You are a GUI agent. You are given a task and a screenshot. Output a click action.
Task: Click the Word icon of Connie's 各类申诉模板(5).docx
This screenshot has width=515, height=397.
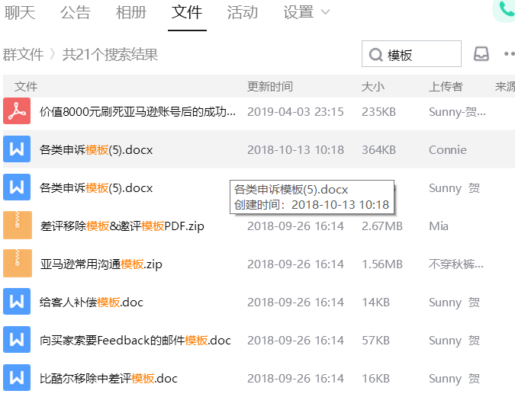[x=17, y=149]
